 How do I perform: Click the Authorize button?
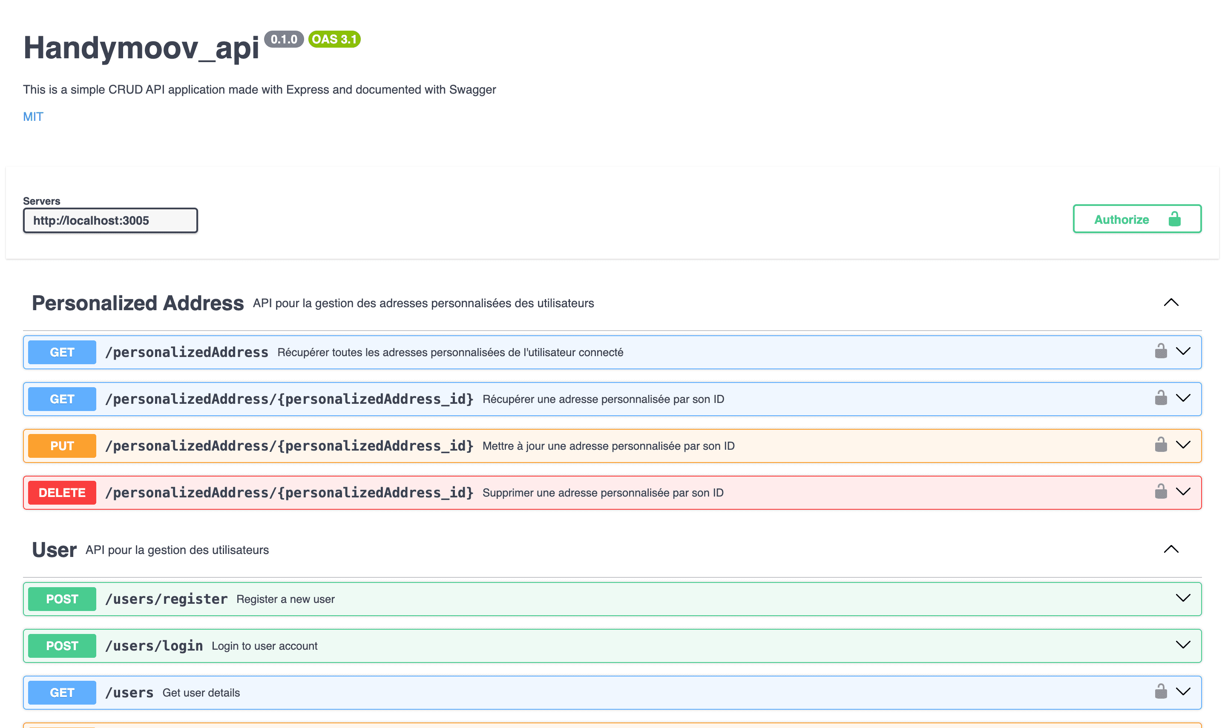(x=1137, y=219)
